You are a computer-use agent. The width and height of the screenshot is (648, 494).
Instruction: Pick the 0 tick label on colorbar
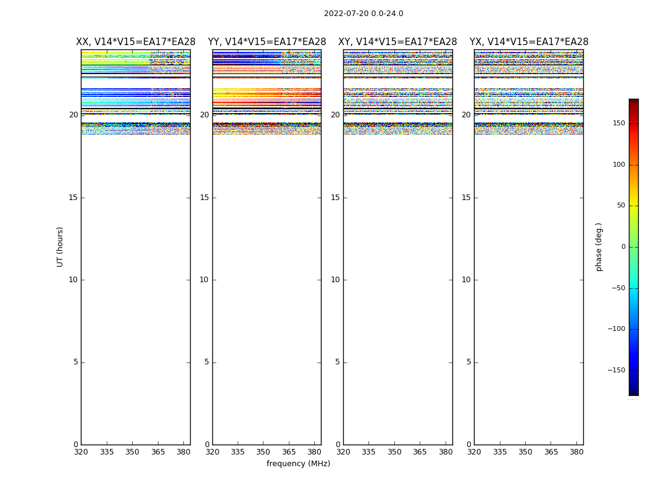(623, 247)
